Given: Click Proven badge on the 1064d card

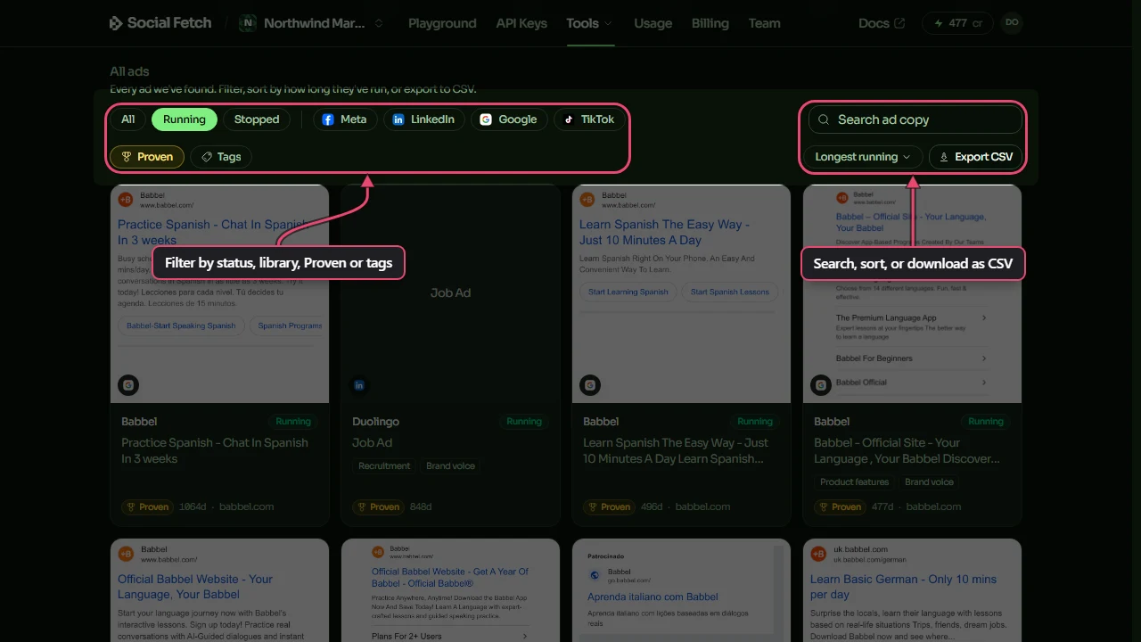Looking at the screenshot, I should 147,506.
